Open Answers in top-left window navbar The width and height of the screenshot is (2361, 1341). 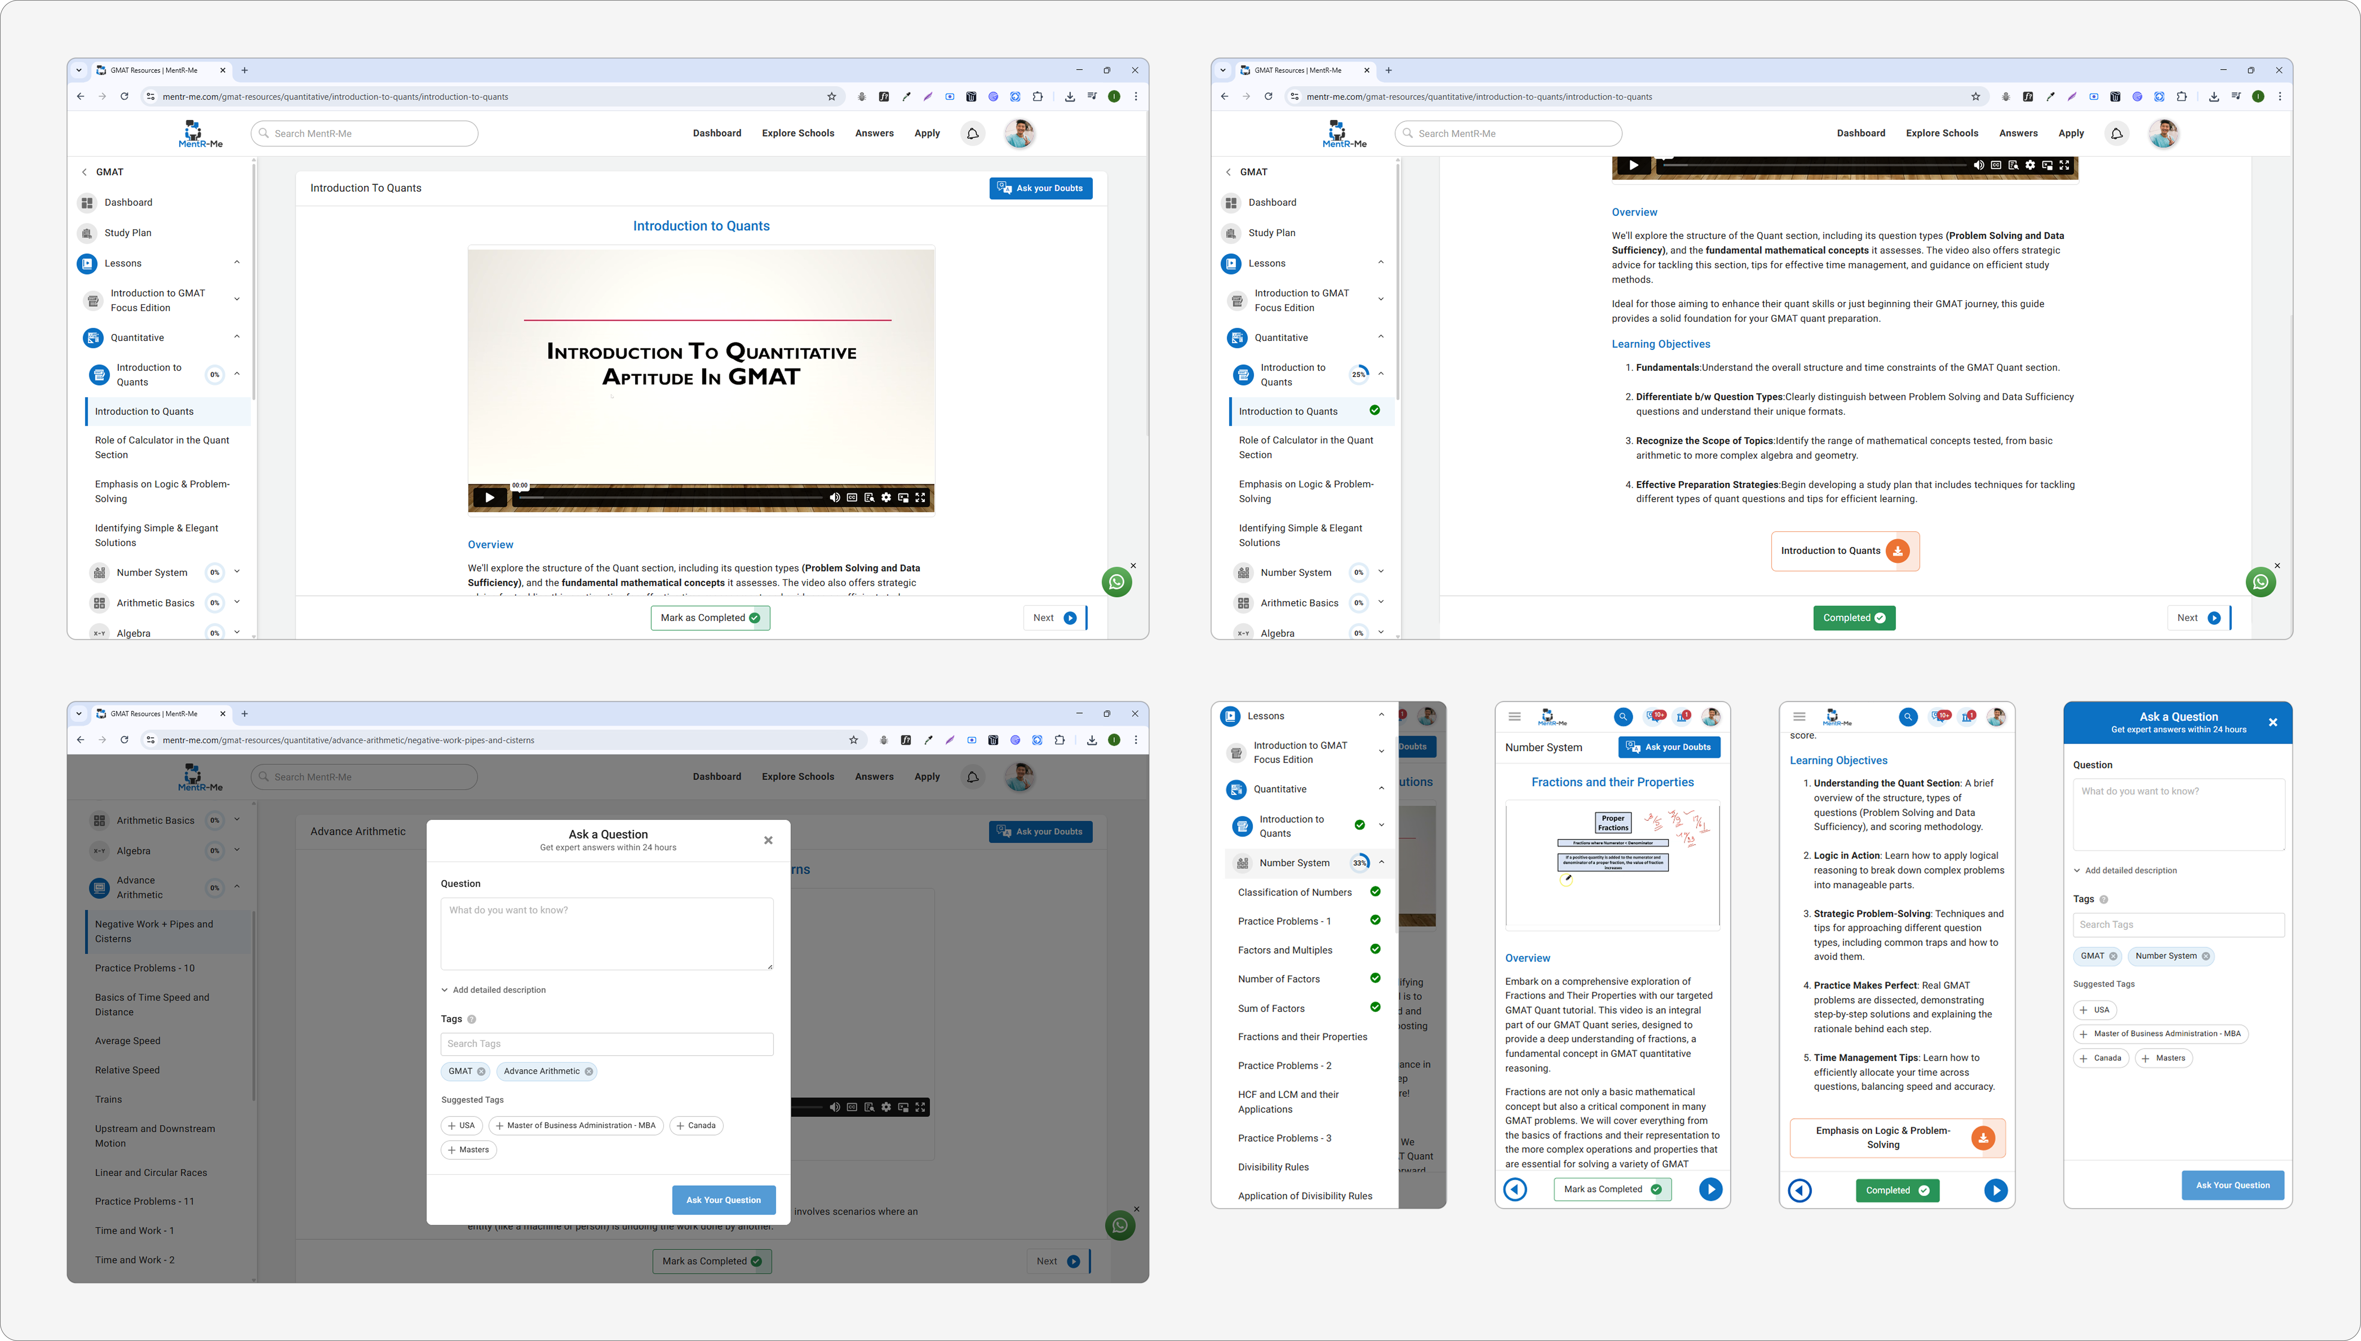point(874,134)
